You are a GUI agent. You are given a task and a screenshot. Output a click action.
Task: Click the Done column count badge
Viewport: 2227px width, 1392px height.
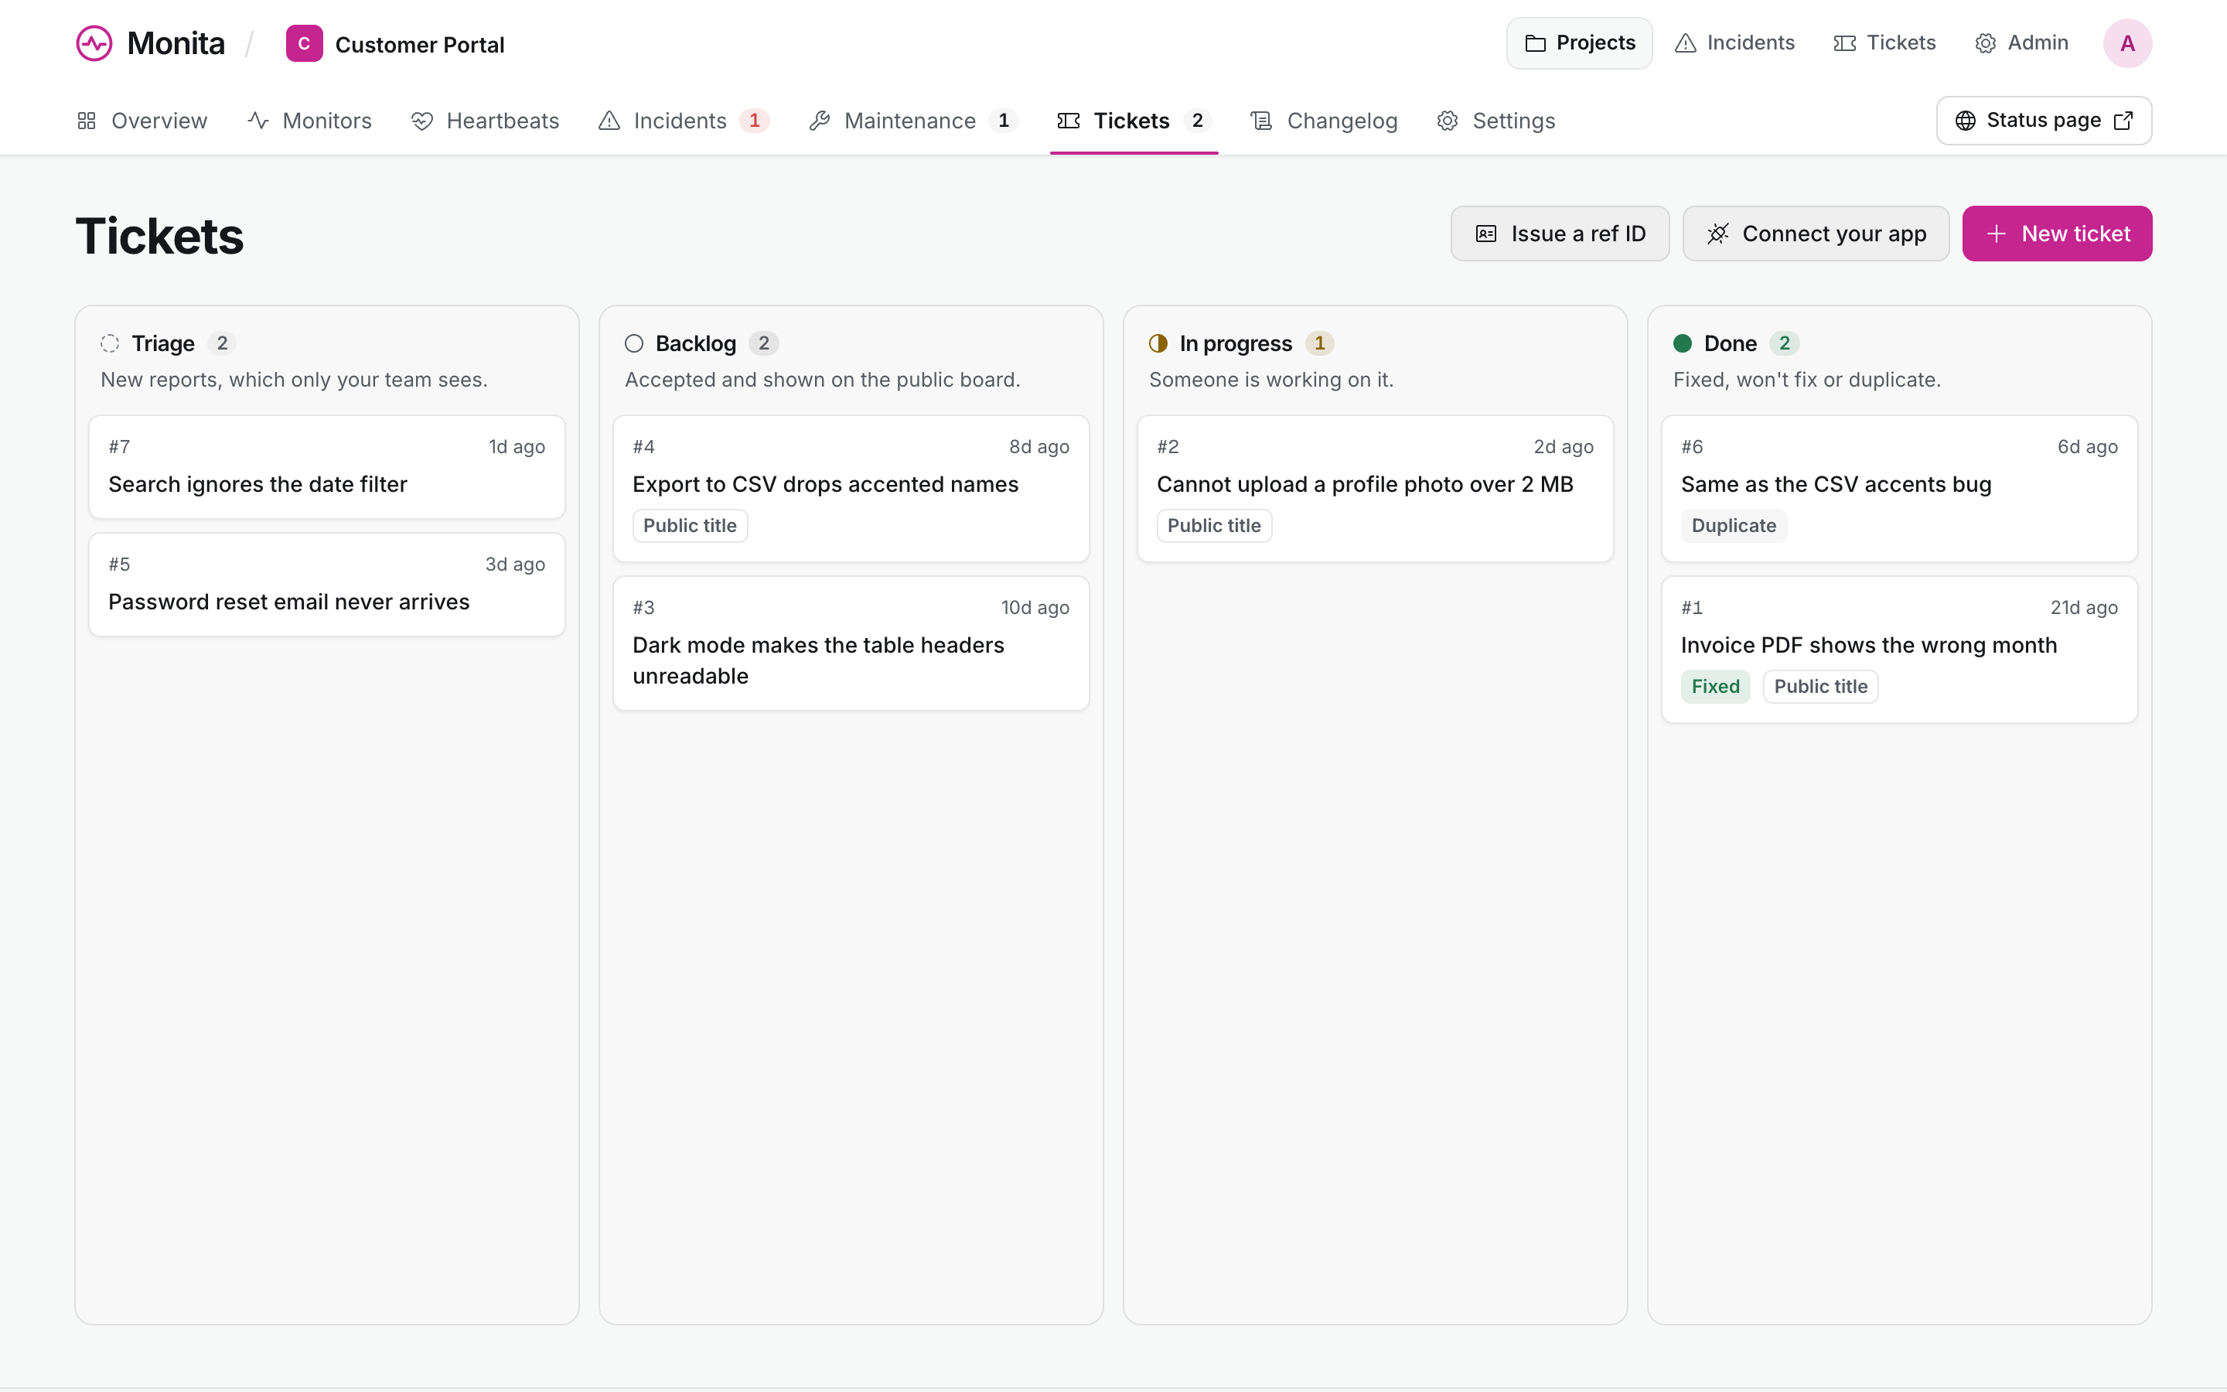coord(1785,343)
